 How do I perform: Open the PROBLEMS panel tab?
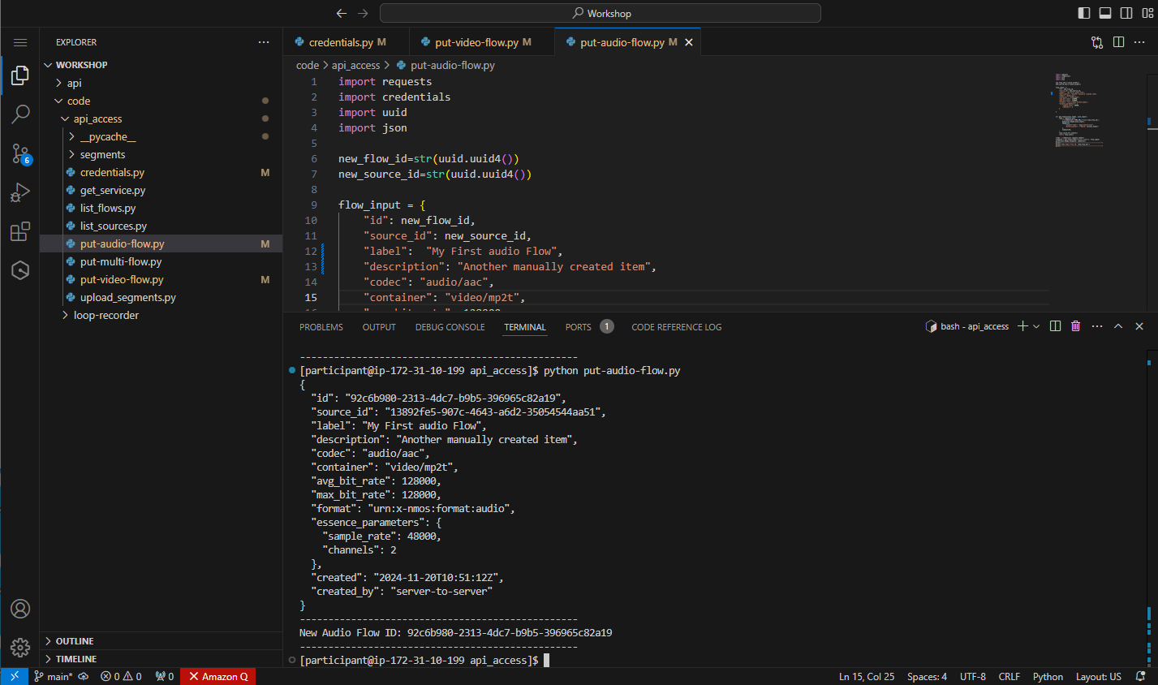click(x=321, y=327)
